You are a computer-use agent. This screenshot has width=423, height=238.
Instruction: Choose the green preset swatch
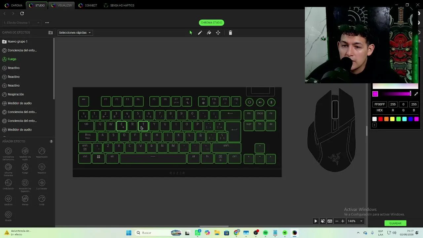click(399, 119)
